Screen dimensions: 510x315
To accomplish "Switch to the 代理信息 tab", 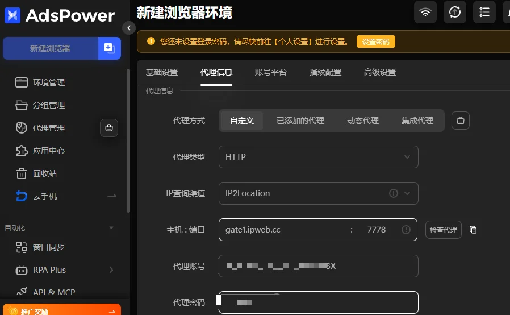I will point(216,72).
